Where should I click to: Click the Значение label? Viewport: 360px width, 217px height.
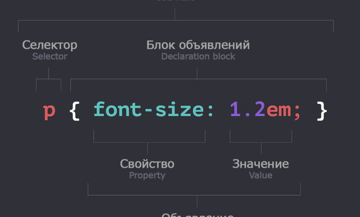tap(261, 164)
